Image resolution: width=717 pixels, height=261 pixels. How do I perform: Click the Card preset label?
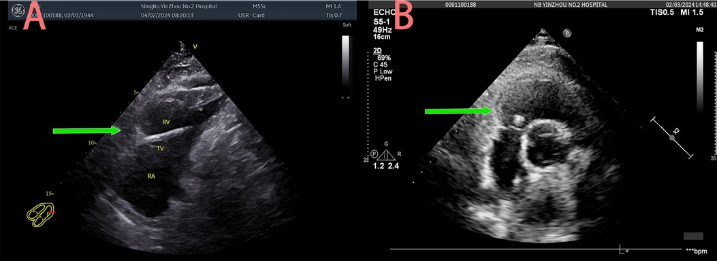click(x=259, y=15)
